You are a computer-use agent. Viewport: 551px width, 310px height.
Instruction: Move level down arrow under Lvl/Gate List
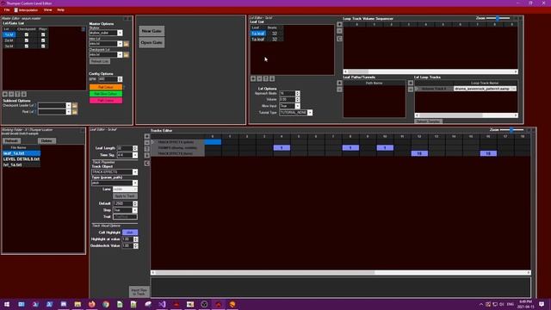tap(24, 94)
